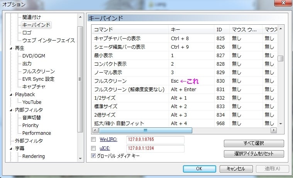The width and height of the screenshot is (293, 178).
Task: Sort by the ID column header
Action: pyautogui.click(x=222, y=30)
